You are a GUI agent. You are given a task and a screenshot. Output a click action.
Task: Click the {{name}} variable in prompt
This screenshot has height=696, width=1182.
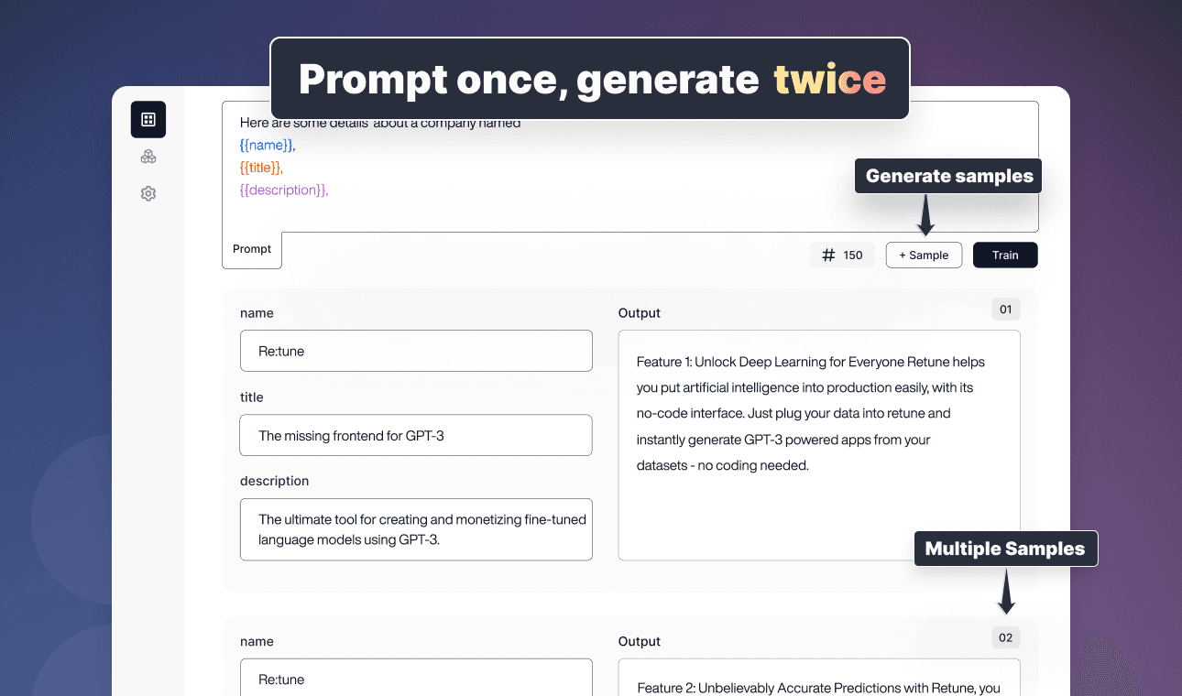pyautogui.click(x=268, y=146)
